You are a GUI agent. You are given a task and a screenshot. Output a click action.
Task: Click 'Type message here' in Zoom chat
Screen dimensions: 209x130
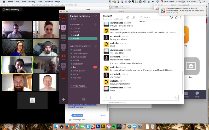(x=78, y=120)
